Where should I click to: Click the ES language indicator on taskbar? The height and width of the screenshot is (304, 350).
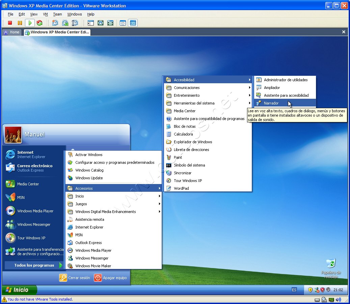tap(294, 290)
